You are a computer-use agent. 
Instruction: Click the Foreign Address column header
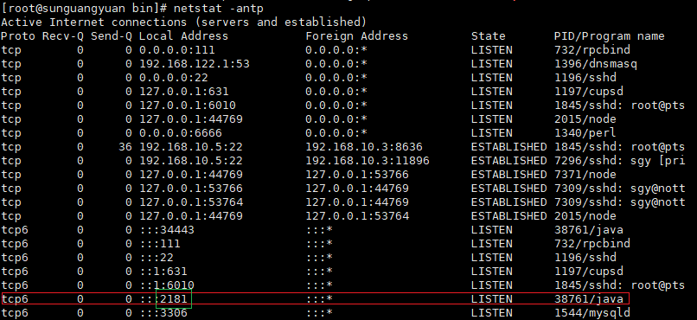(356, 36)
